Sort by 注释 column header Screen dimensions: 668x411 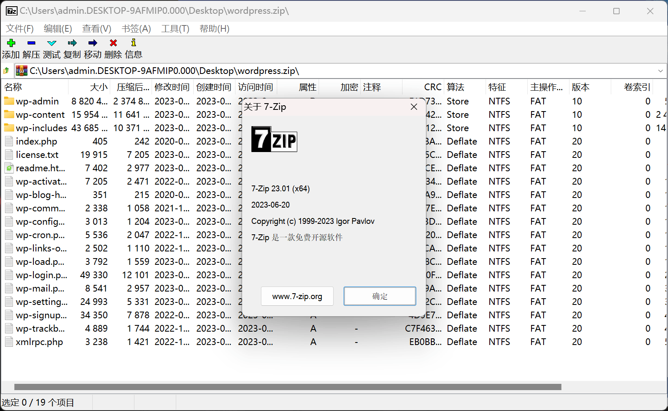382,87
